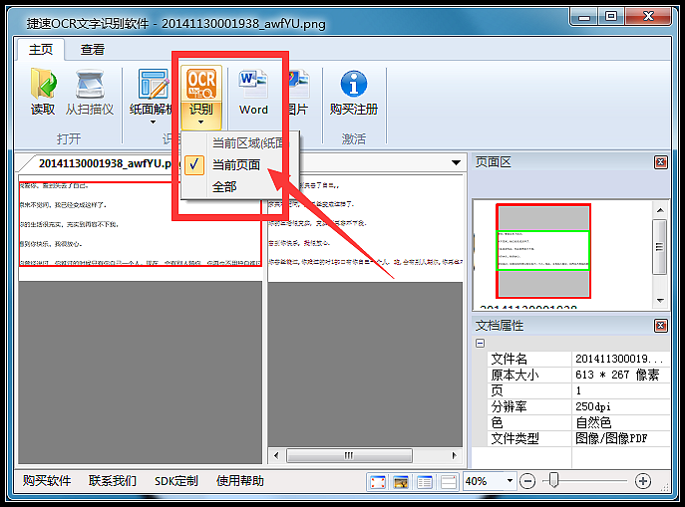Click the 读取 folder icon
The image size is (685, 507).
pos(43,84)
